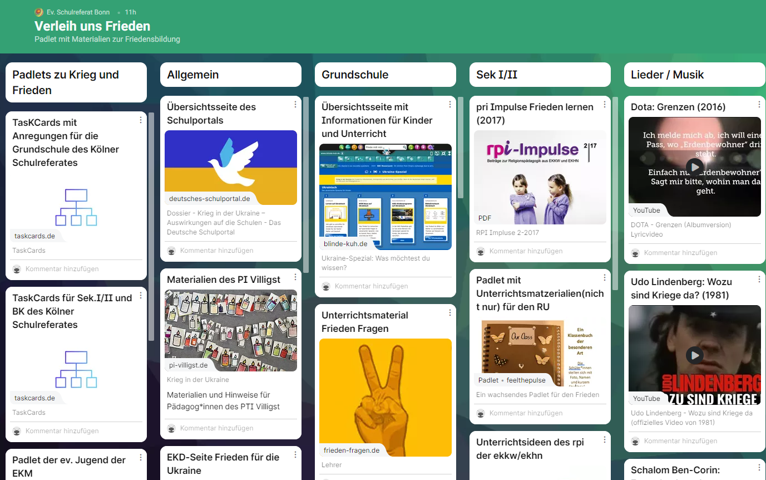The image size is (766, 480).
Task: Open options menu for Udo Lindenberg card
Action: coord(759,279)
